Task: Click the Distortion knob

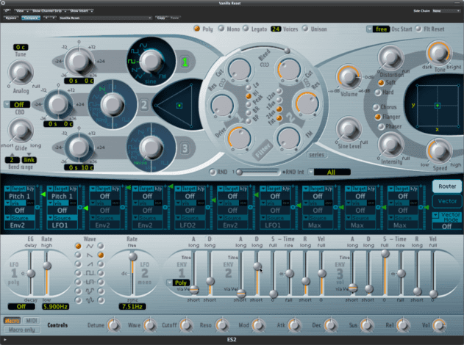Action: click(391, 57)
